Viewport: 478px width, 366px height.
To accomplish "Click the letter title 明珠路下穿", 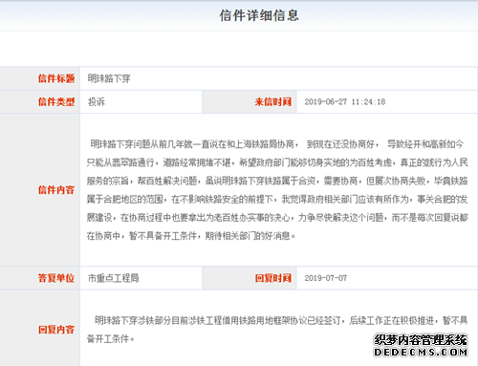I will coord(109,78).
